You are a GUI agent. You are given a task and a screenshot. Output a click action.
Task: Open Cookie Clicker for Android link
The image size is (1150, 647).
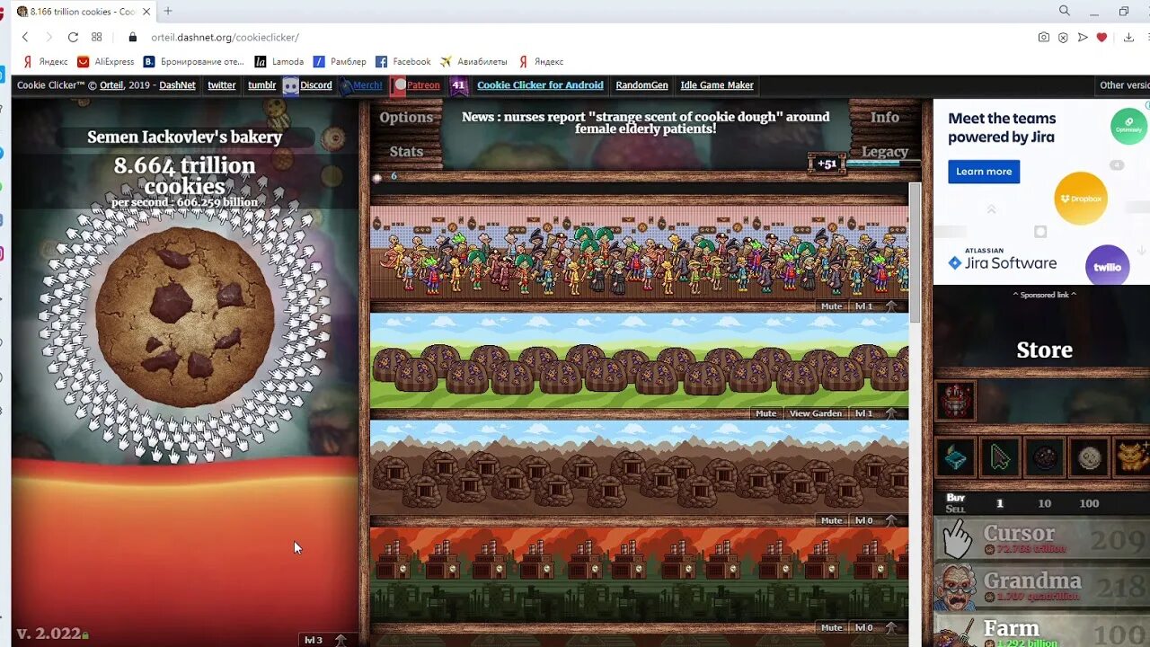pos(540,85)
